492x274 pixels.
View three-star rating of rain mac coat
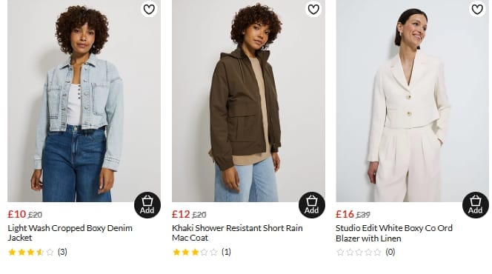195,252
